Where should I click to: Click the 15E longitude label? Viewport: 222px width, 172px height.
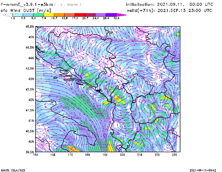click(36, 155)
